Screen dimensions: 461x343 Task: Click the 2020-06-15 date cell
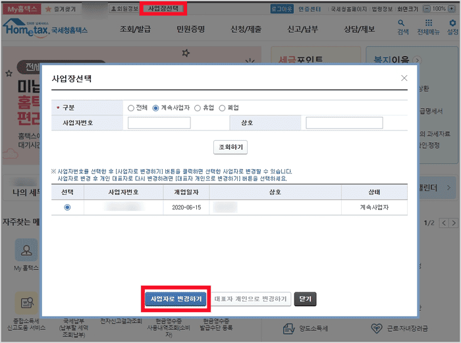186,207
